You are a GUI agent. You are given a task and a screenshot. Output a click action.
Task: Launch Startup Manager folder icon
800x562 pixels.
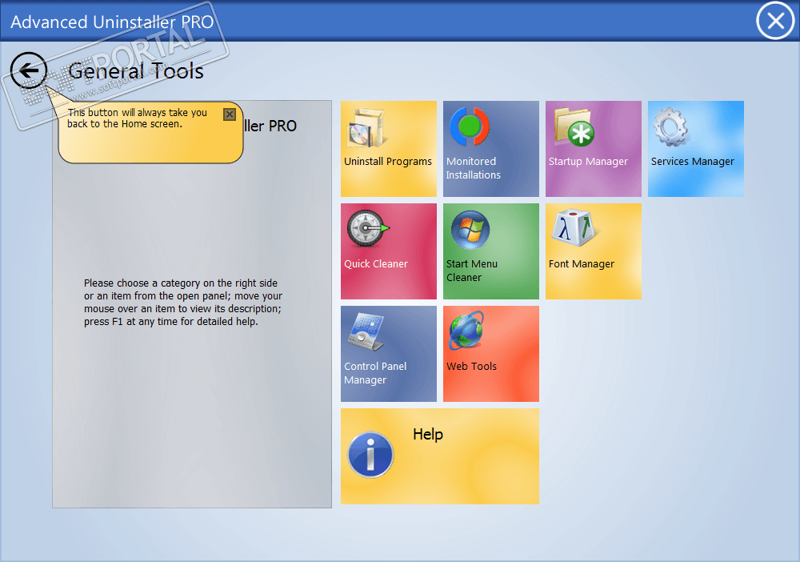pyautogui.click(x=574, y=127)
